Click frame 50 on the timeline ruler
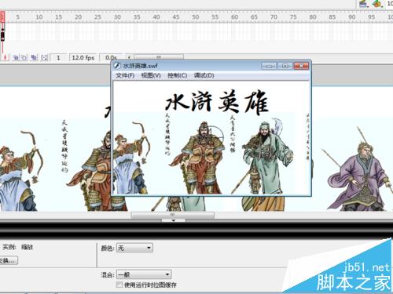 click(196, 17)
